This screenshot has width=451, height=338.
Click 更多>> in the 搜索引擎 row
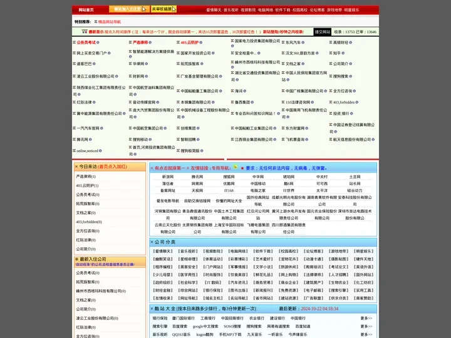coord(366,327)
